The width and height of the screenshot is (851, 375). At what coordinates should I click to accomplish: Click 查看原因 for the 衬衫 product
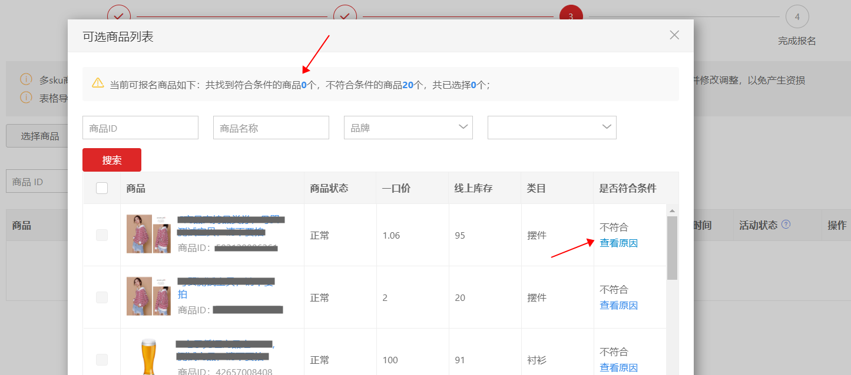click(x=618, y=368)
